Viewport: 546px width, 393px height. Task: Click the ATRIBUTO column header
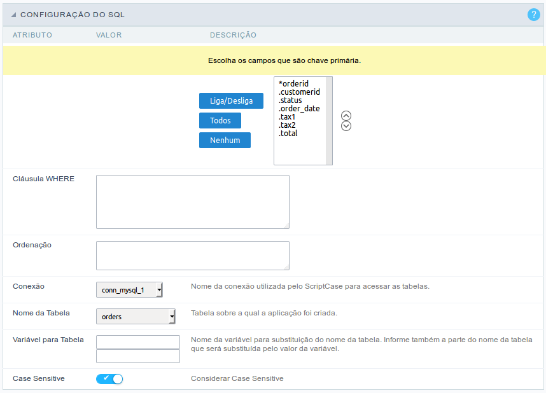click(32, 35)
